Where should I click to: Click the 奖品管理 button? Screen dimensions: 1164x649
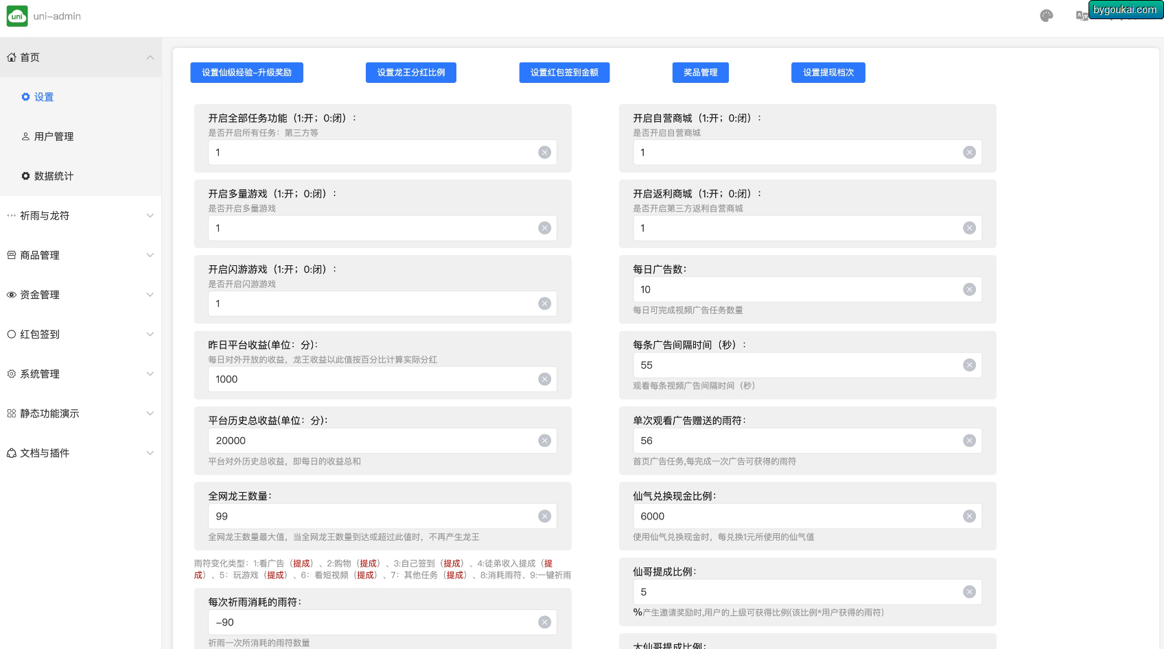701,73
